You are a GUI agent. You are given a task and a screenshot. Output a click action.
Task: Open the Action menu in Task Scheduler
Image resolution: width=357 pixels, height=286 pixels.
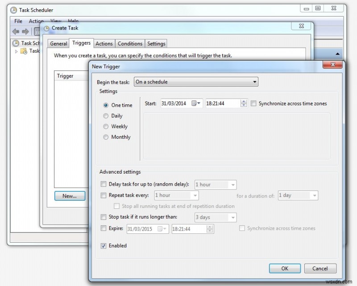(x=36, y=21)
